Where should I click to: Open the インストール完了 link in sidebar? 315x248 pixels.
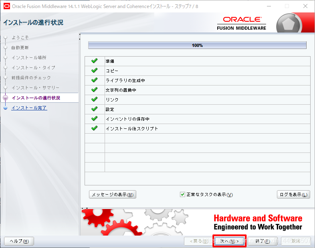[x=29, y=108]
